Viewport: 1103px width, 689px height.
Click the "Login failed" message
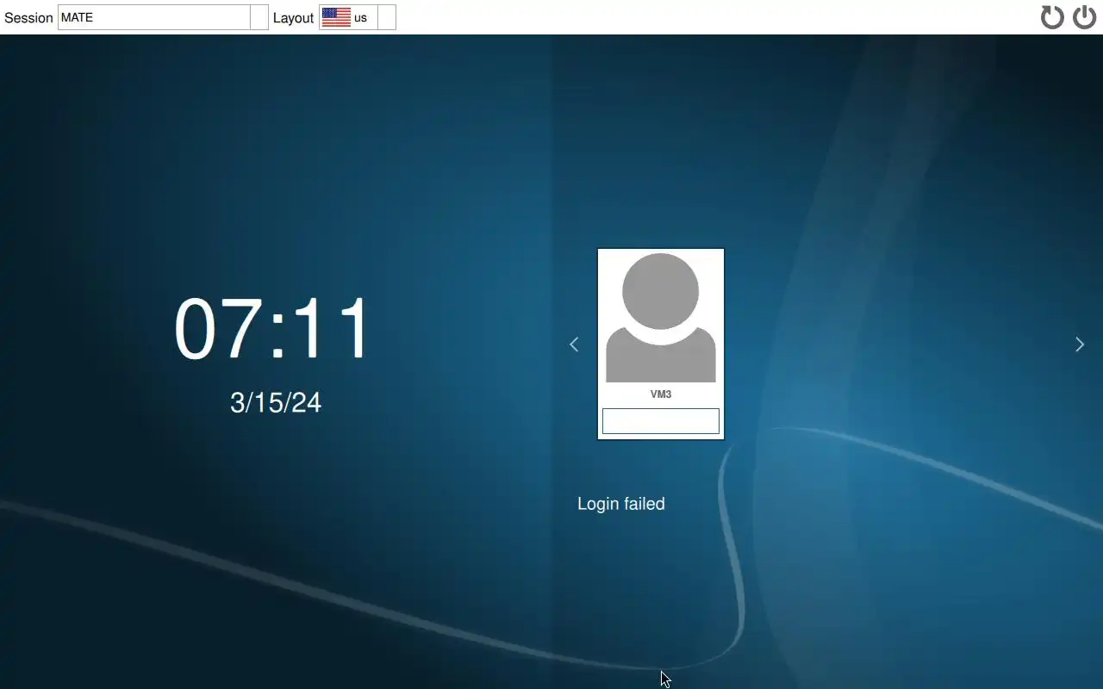(x=621, y=504)
